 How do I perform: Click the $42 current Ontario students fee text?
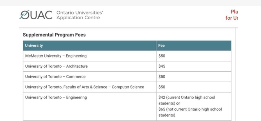point(187,98)
